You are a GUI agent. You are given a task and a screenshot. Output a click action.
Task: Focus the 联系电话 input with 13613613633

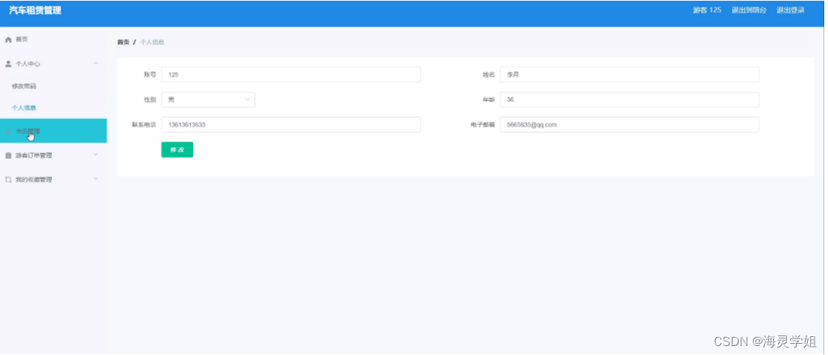coord(291,125)
